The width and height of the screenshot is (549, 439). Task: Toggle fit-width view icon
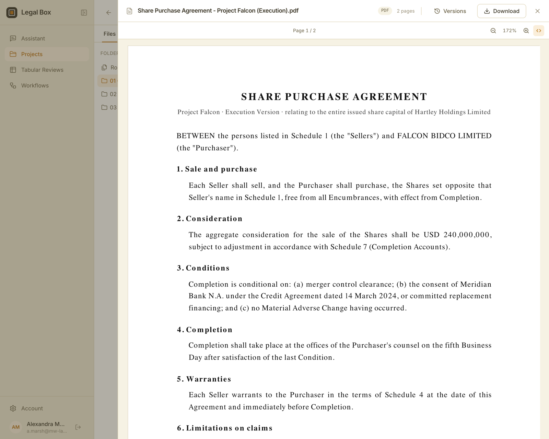(539, 31)
